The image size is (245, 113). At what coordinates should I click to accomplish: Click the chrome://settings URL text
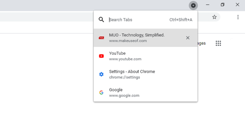(125, 77)
